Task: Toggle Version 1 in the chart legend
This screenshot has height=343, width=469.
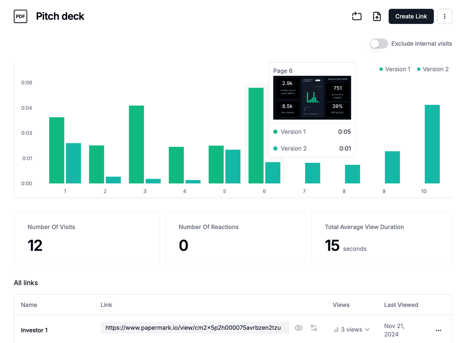Action: click(x=395, y=69)
